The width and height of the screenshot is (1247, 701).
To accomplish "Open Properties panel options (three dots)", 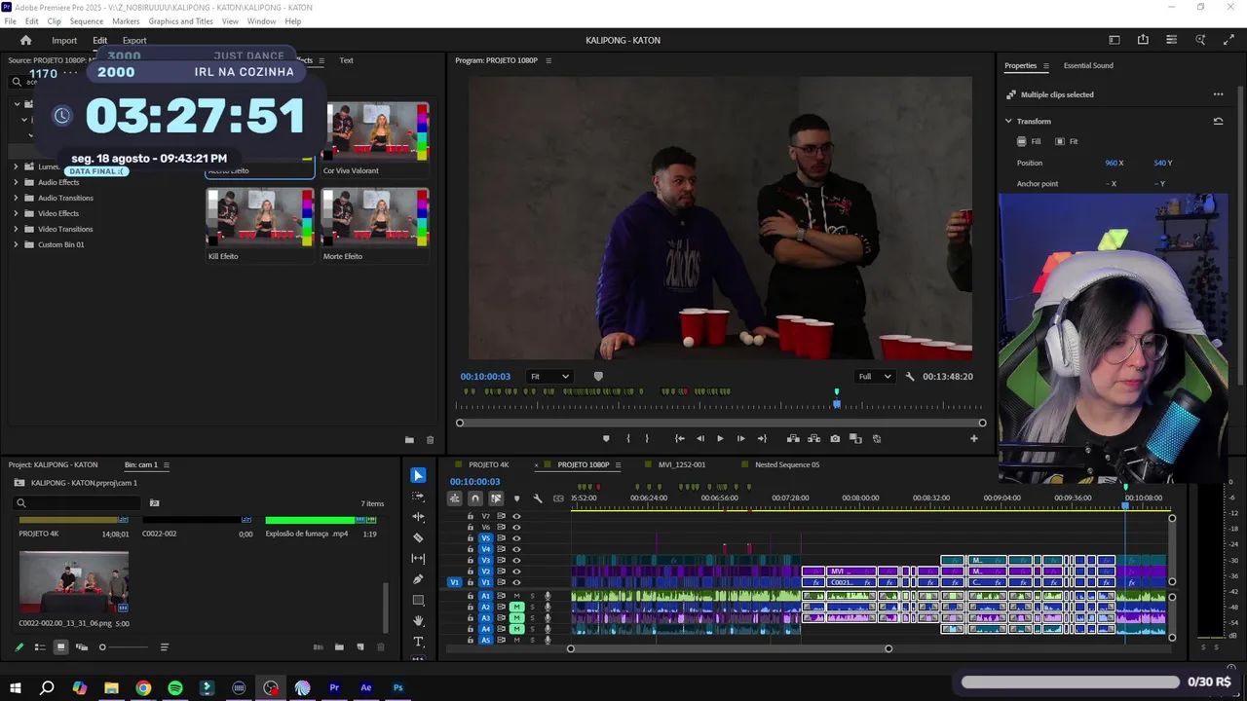I will 1218,94.
